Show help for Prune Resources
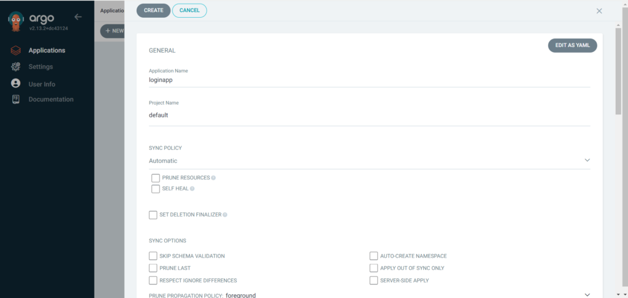This screenshot has width=628, height=298. click(213, 178)
